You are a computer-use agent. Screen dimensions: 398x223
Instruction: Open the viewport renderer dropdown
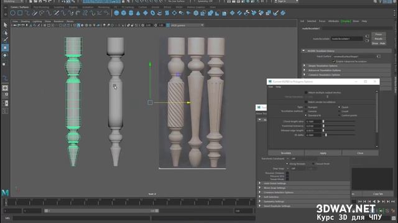[x=187, y=25]
